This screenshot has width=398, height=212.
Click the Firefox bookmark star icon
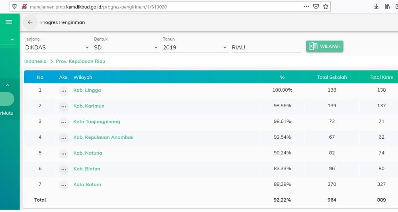tap(326, 6)
